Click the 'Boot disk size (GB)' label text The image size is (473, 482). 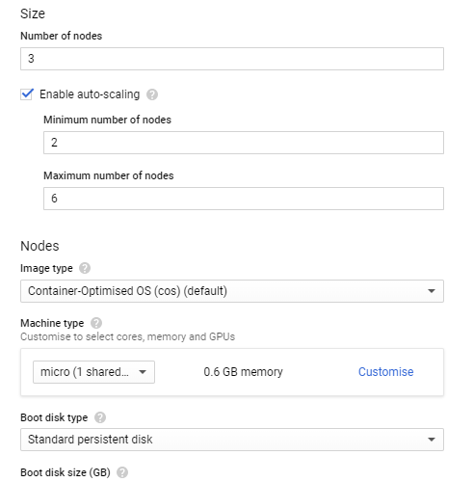point(66,472)
